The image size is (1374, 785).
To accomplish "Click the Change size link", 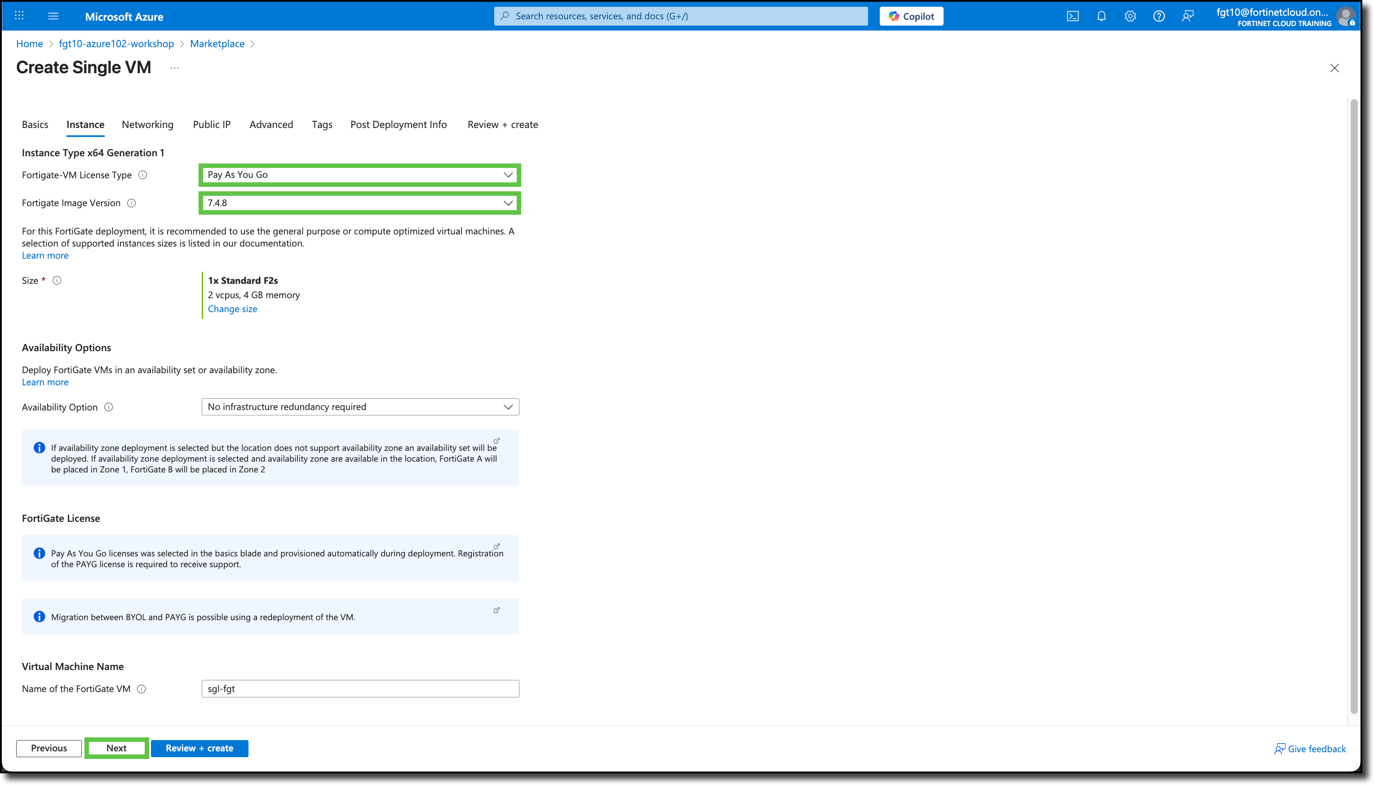I will click(x=232, y=309).
